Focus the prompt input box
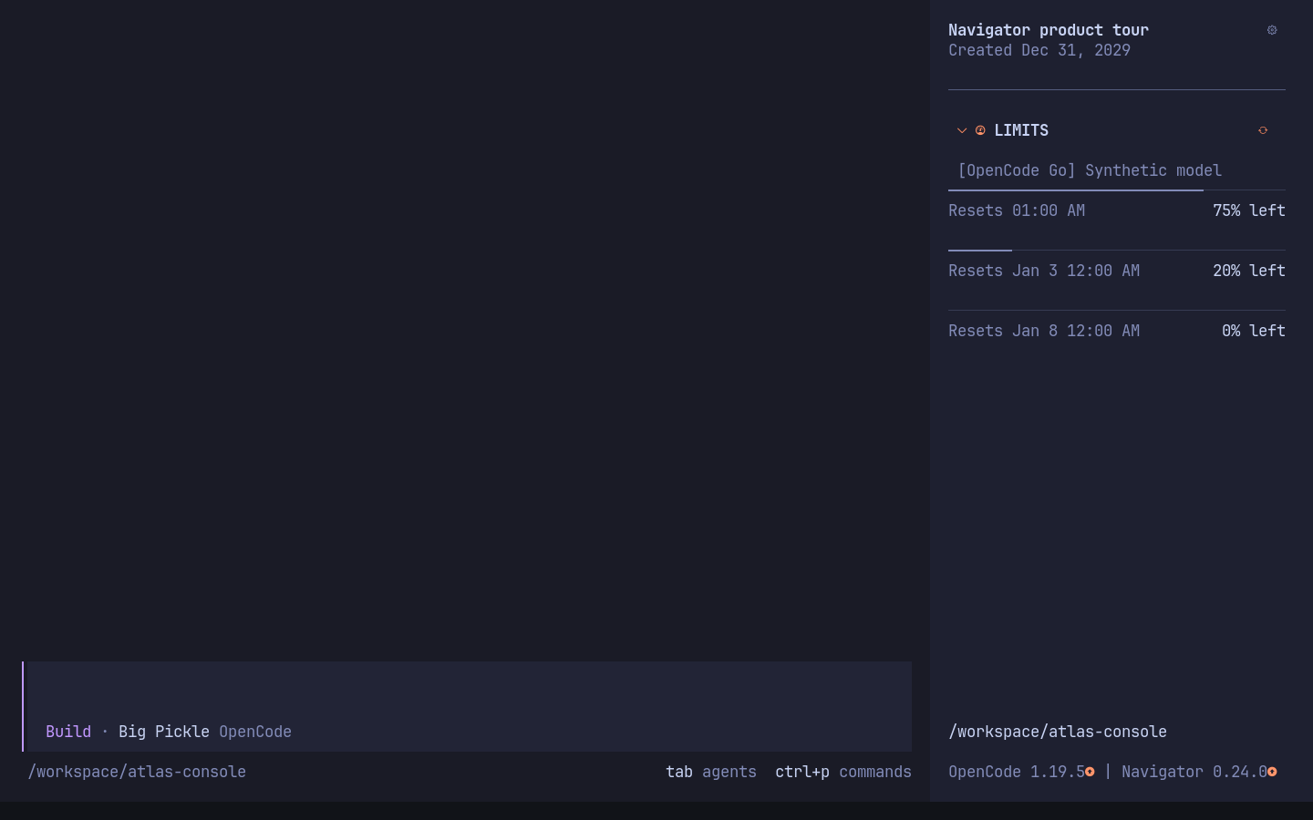Image resolution: width=1313 pixels, height=820 pixels. click(470, 706)
